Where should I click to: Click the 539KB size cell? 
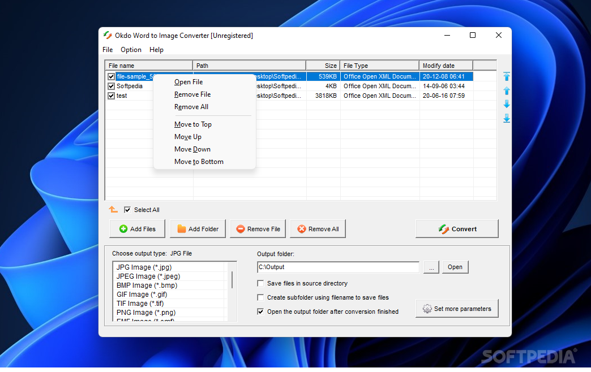(323, 76)
